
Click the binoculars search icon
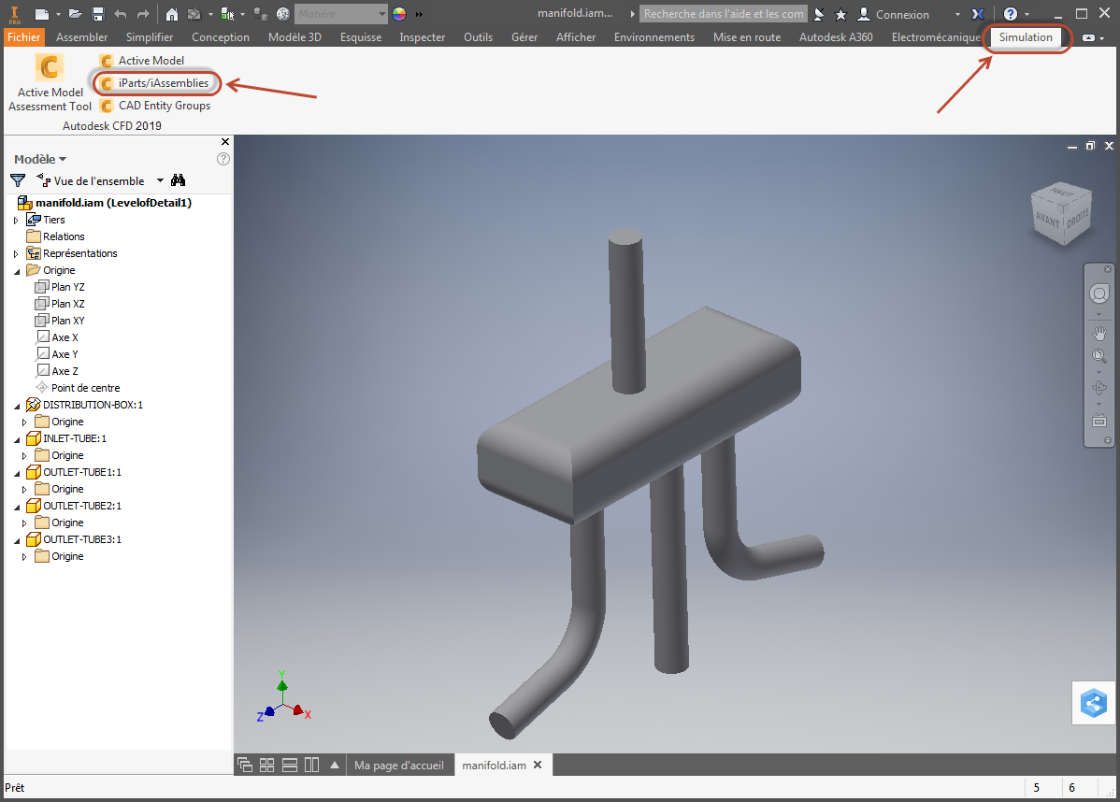[178, 180]
